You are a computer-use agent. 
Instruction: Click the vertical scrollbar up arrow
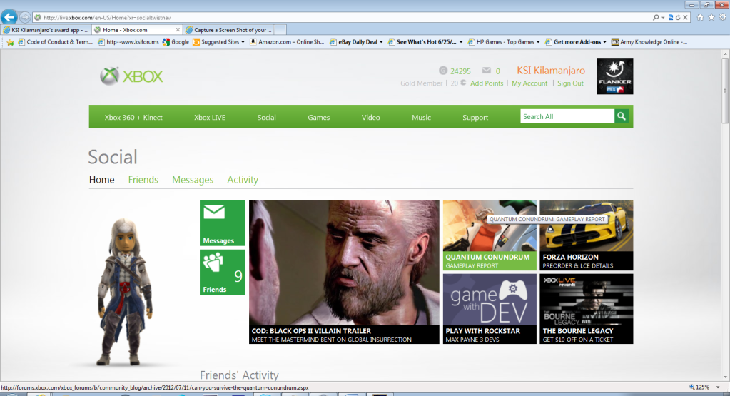point(725,54)
